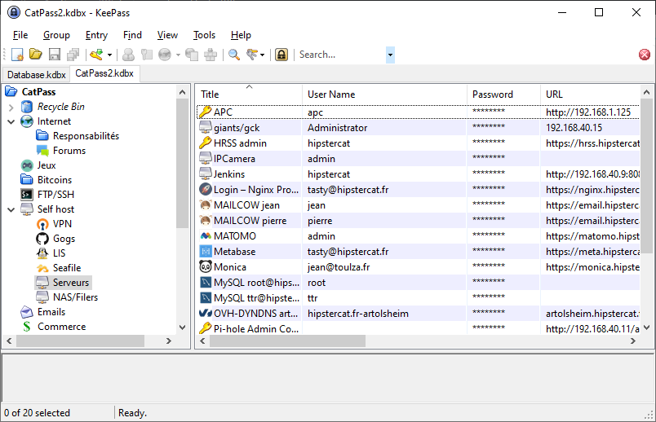Click the Save database floppy icon
The image size is (656, 422).
click(55, 55)
